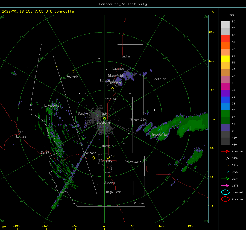This screenshot has height=230, width=246.
Task: Click the Airdrie town label
Action: click(x=108, y=146)
